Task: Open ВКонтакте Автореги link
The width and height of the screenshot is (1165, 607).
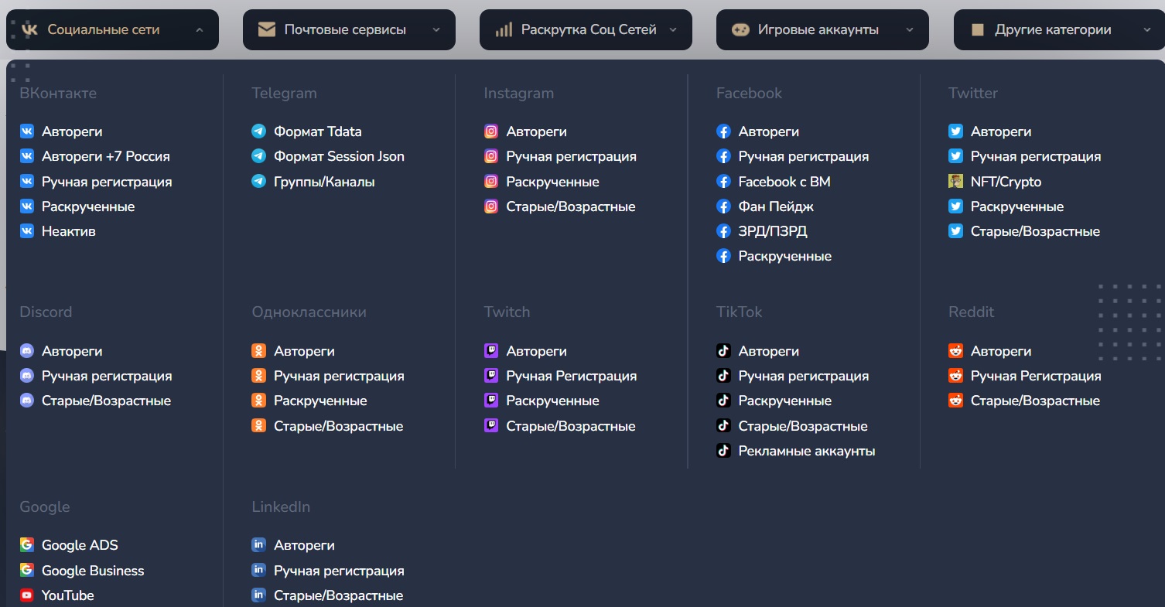Action: [72, 131]
